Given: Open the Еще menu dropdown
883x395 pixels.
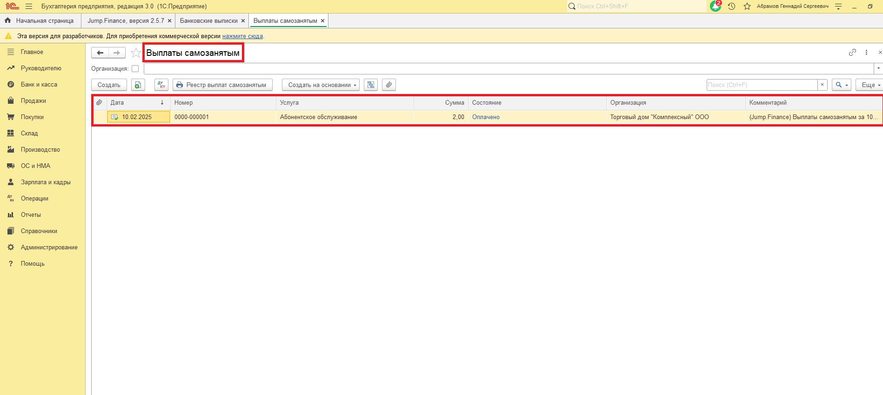Looking at the screenshot, I should [x=869, y=85].
